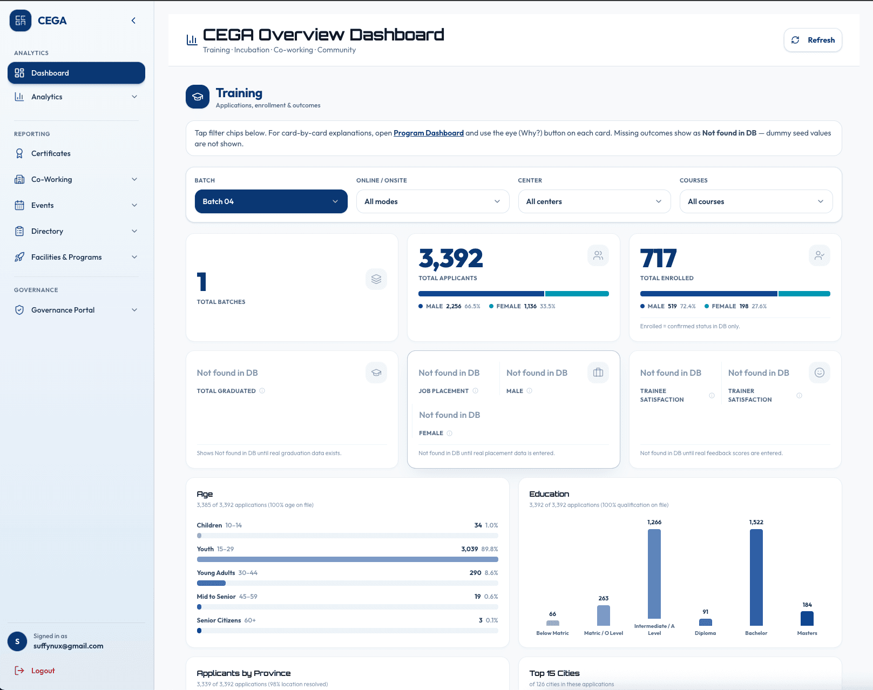The width and height of the screenshot is (873, 690).
Task: Click the Job Placement briefcase icon
Action: pos(598,373)
